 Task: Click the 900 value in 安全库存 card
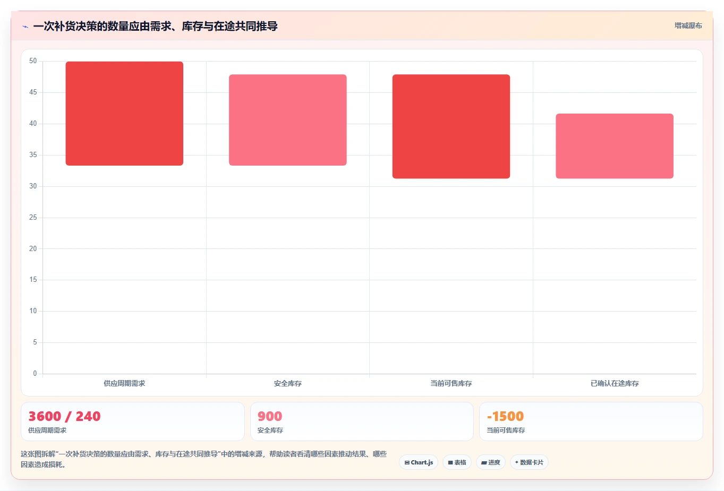270,416
